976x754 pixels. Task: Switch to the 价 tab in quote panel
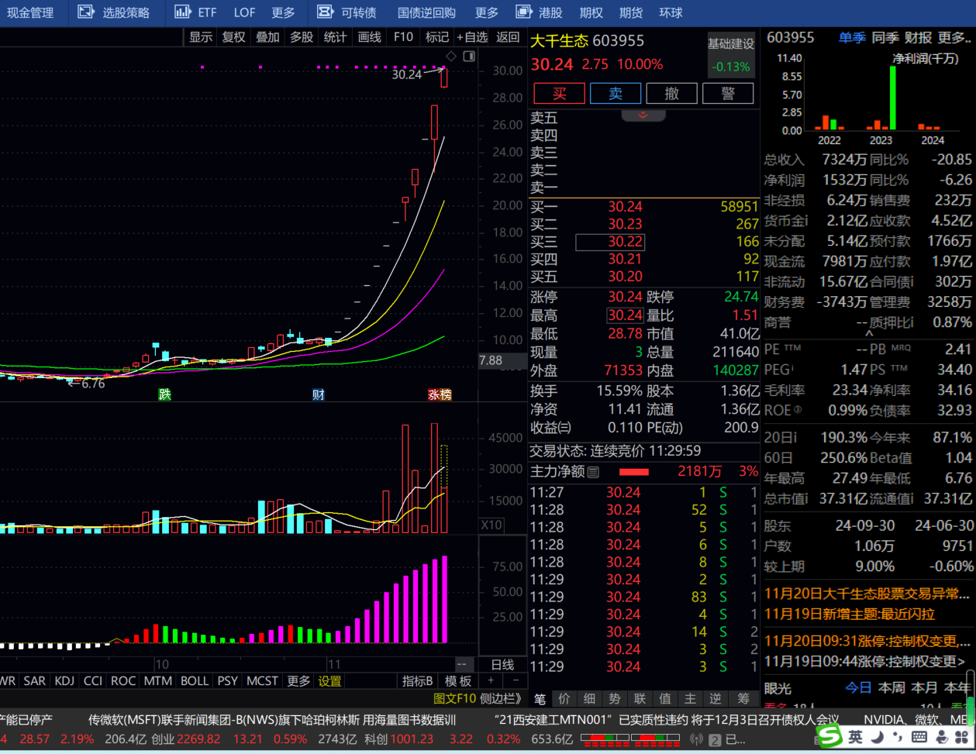pos(564,698)
